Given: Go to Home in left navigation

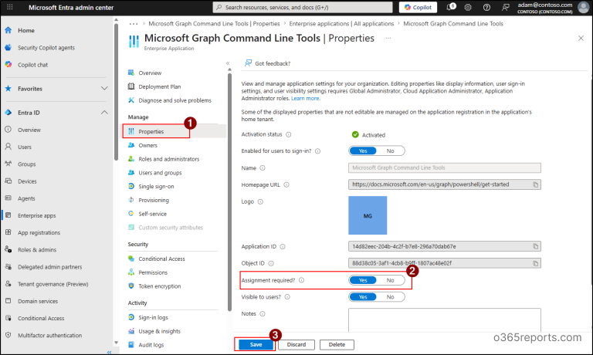Looking at the screenshot, I should 26,30.
